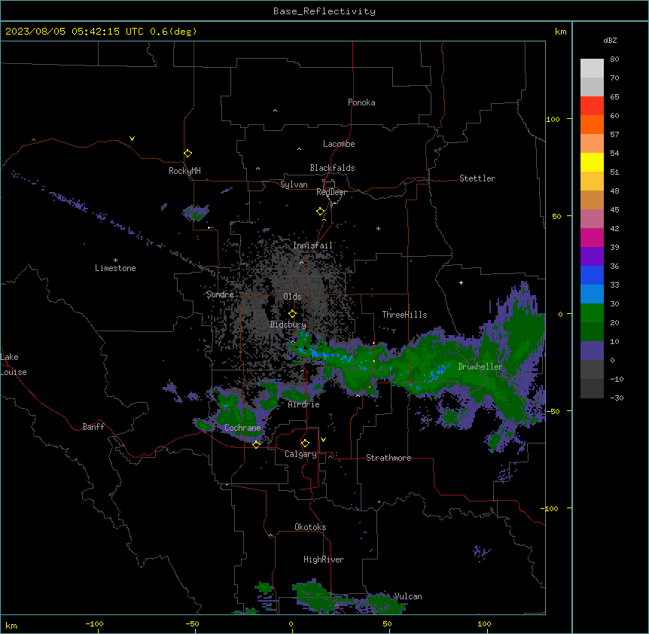Viewport: 649px width, 634px height.
Task: Click the km unit label at bottom left
Action: click(x=11, y=625)
